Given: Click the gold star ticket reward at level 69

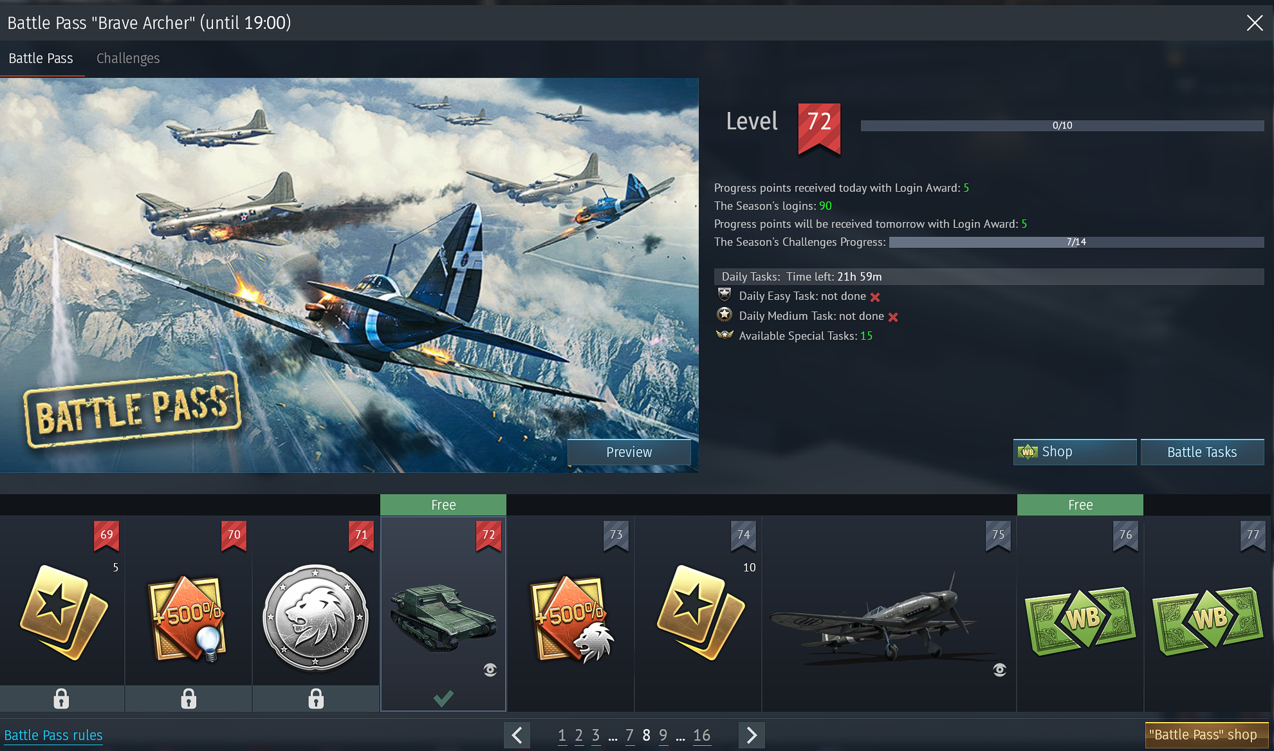Looking at the screenshot, I should click(62, 612).
